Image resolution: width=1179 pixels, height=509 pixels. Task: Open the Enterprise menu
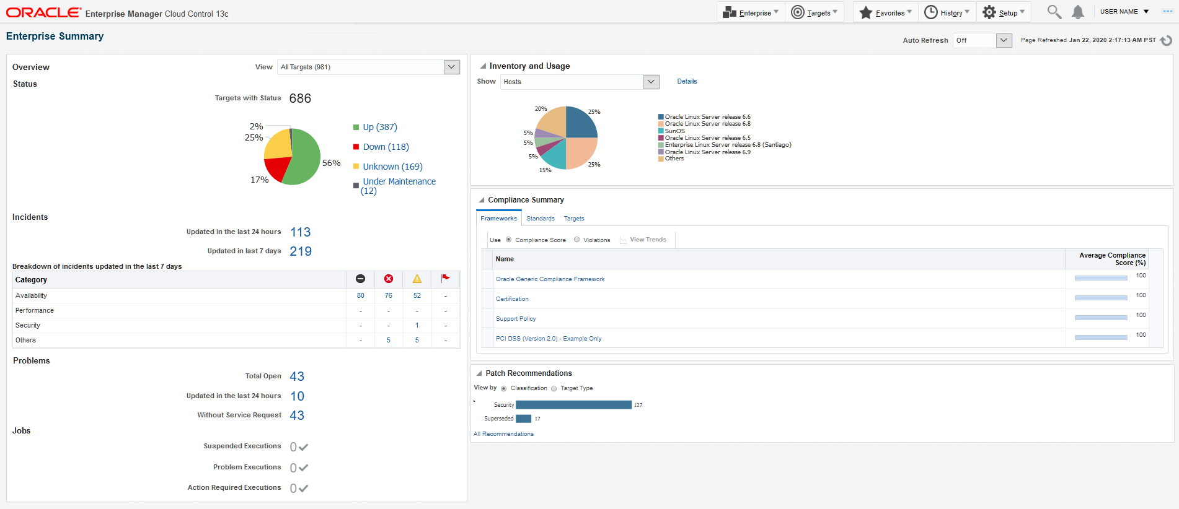click(751, 12)
